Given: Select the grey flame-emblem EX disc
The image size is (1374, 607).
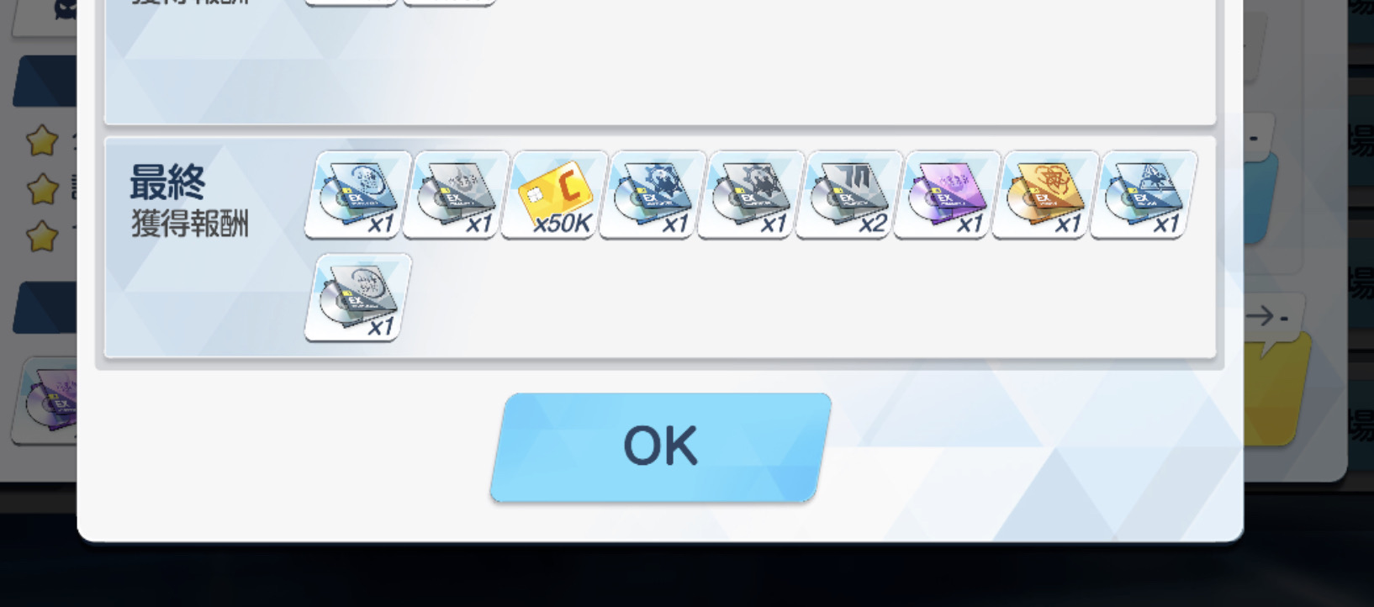Looking at the screenshot, I should pyautogui.click(x=457, y=195).
